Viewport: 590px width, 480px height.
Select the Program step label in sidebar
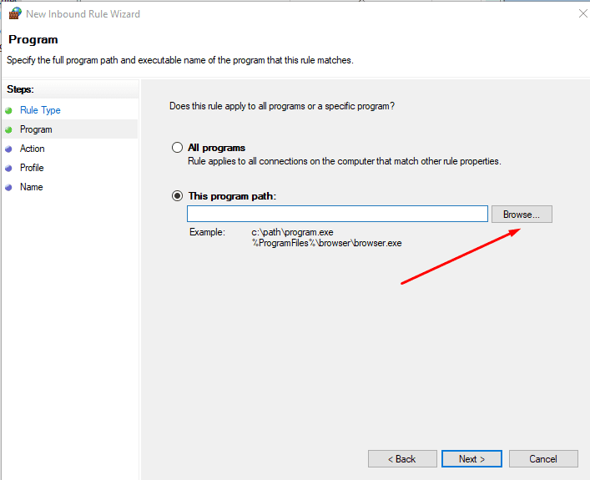point(36,129)
